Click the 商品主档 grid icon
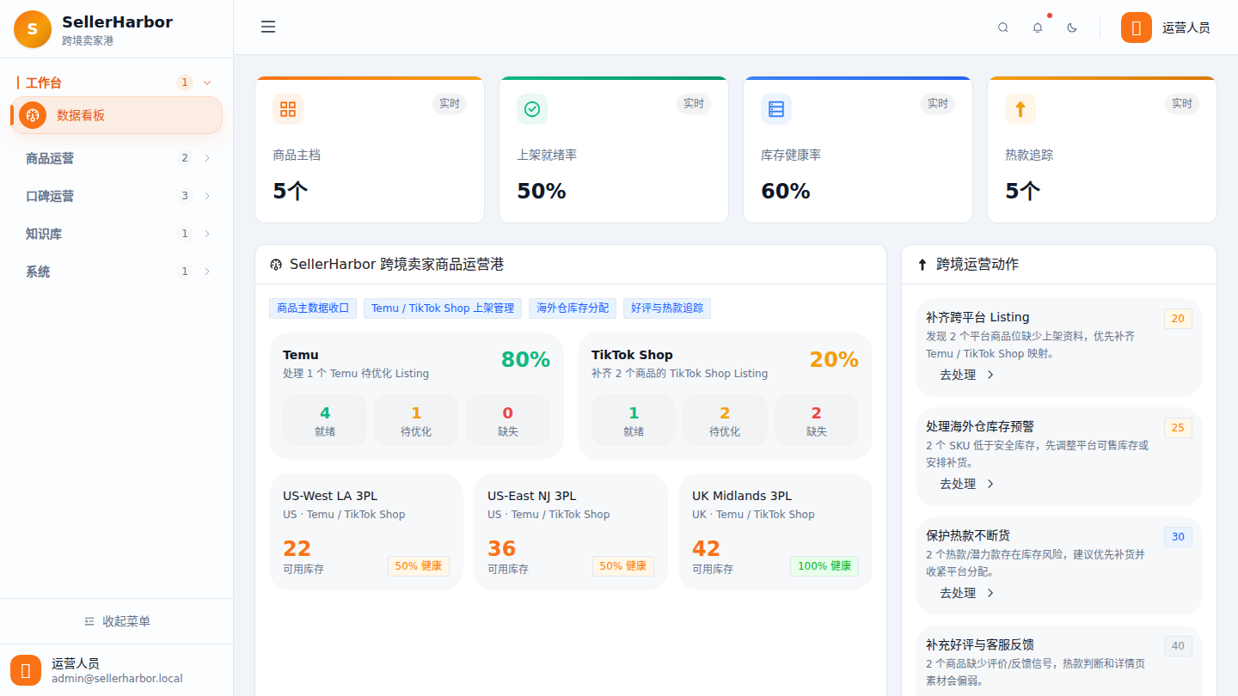The height and width of the screenshot is (696, 1238). tap(288, 109)
